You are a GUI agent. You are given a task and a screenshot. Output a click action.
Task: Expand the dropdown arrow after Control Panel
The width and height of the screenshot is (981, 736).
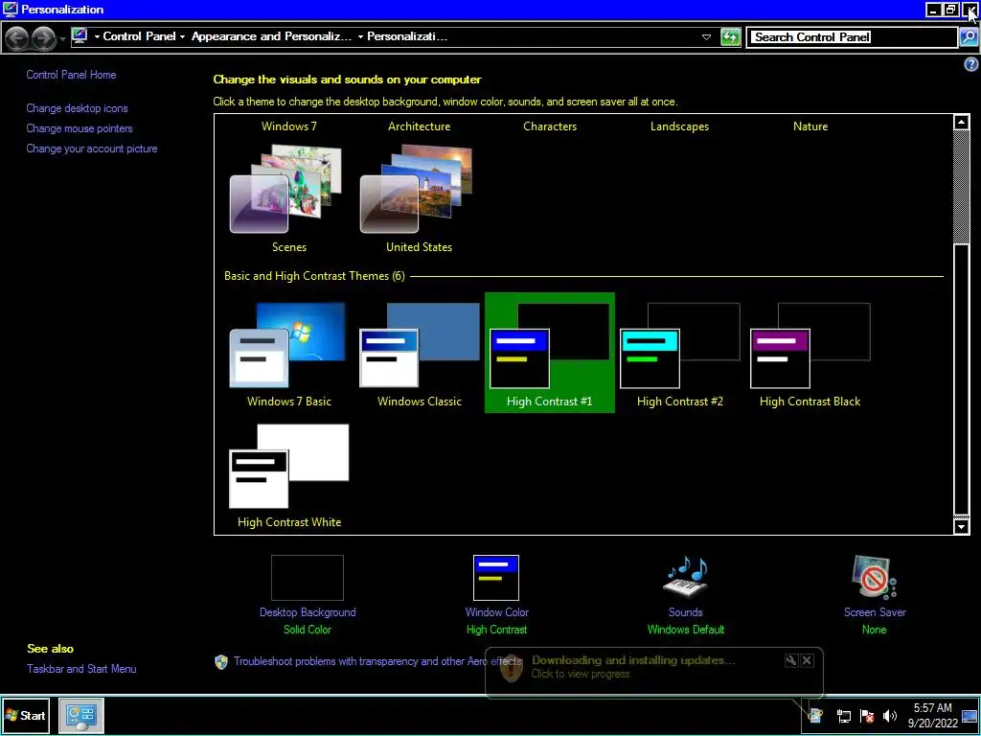tap(182, 37)
